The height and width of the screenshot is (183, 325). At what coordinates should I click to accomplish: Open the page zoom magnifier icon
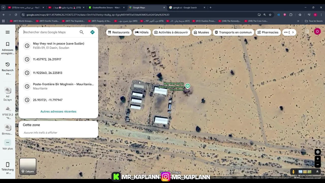click(265, 15)
